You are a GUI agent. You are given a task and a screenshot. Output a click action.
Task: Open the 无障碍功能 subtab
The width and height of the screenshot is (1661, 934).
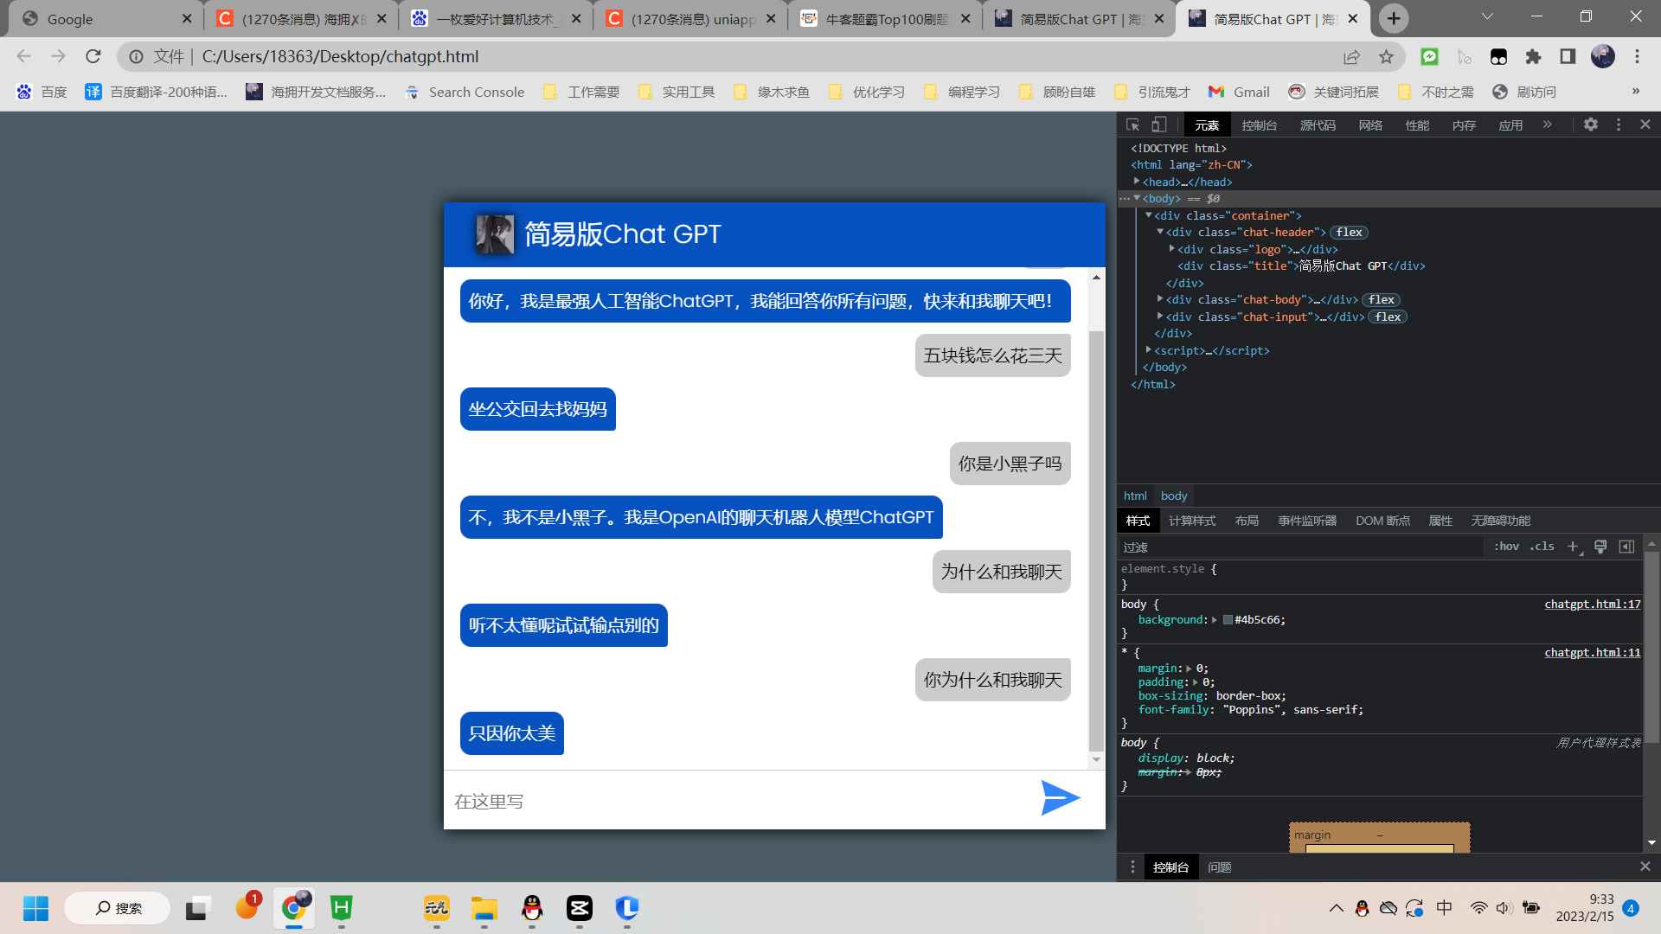coord(1501,521)
